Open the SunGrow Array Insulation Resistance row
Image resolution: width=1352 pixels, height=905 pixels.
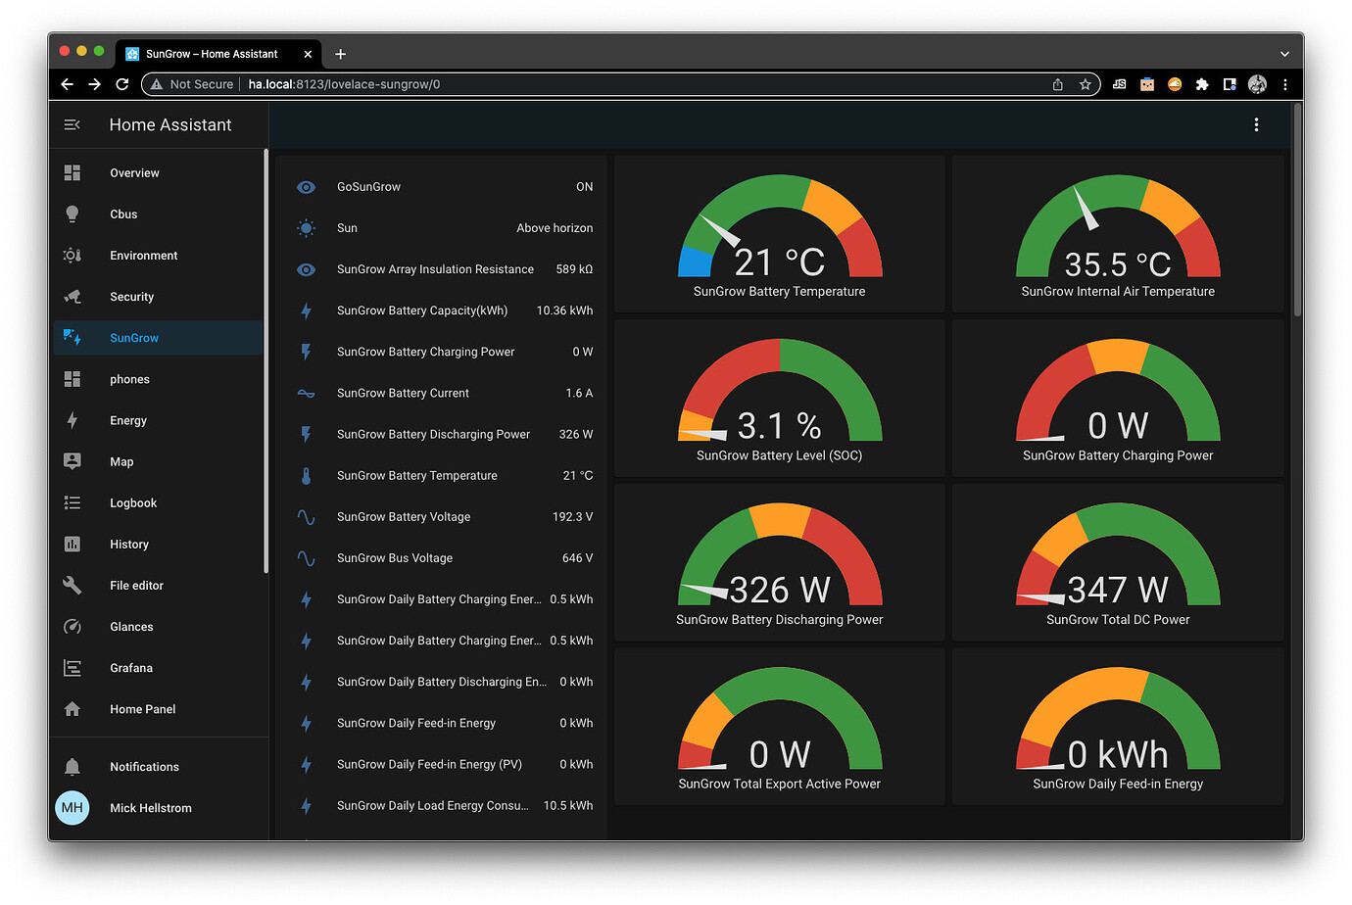click(444, 269)
